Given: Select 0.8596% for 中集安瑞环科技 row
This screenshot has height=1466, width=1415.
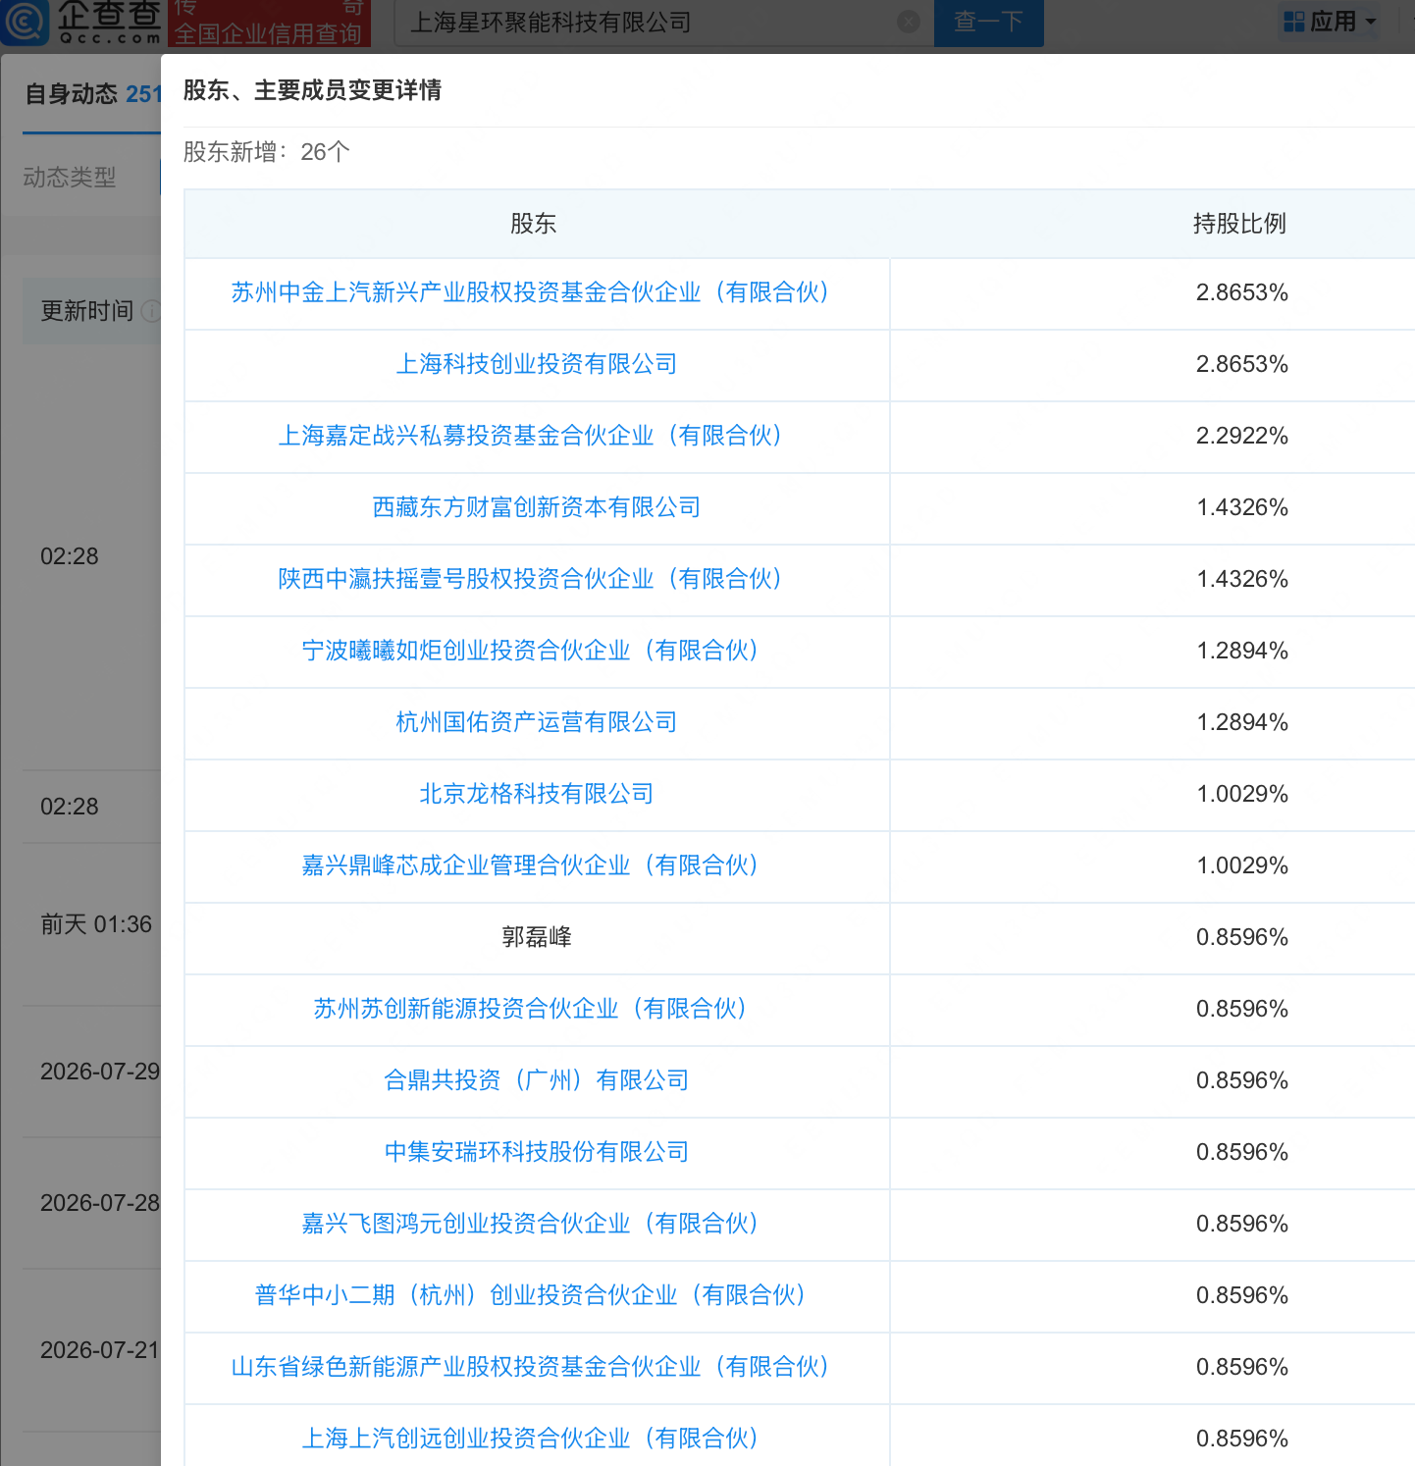Looking at the screenshot, I should coord(1242,1152).
